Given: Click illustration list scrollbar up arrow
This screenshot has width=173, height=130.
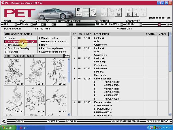Looking at the screenshot, I should pyautogui.click(x=69, y=60).
